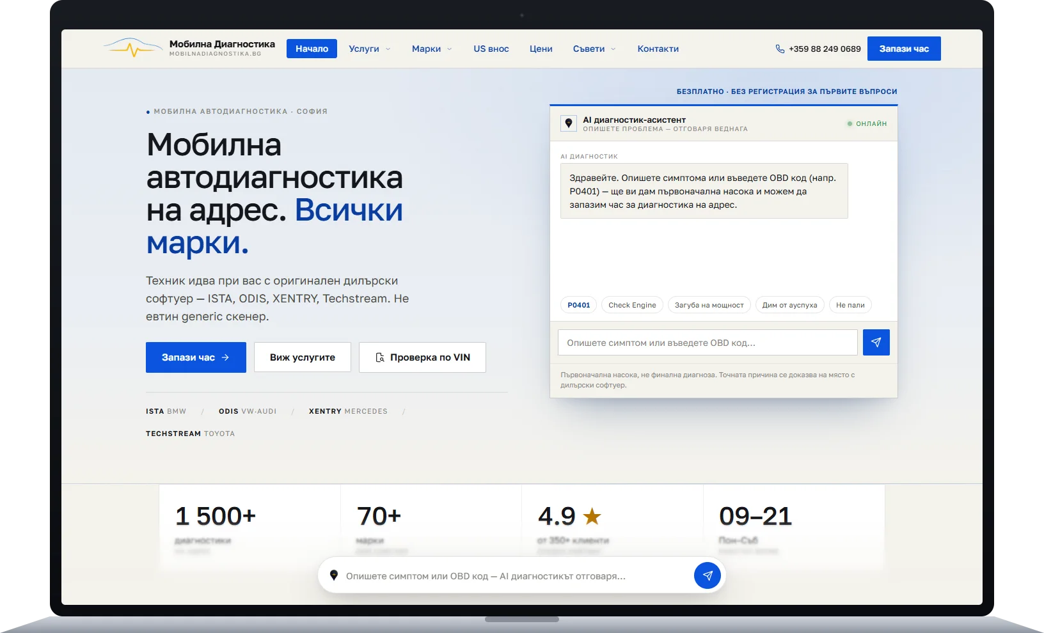Click the phone icon beside +359 number
The height and width of the screenshot is (633, 1044).
(x=780, y=49)
